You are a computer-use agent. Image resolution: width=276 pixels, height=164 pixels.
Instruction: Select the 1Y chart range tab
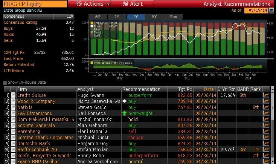[x=117, y=17]
